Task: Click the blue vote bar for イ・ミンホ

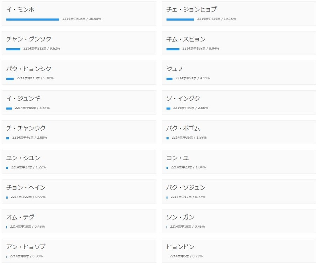Action: point(33,20)
